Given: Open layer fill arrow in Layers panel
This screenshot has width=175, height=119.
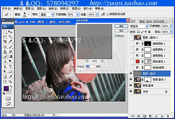Looking at the screenshot, I should pos(171,32).
